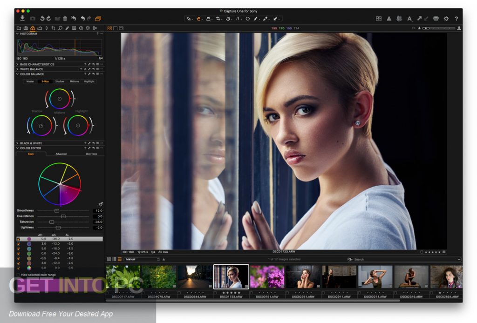The image size is (477, 323).
Task: Click the Smoothness value field 12.0
Action: tap(98, 210)
